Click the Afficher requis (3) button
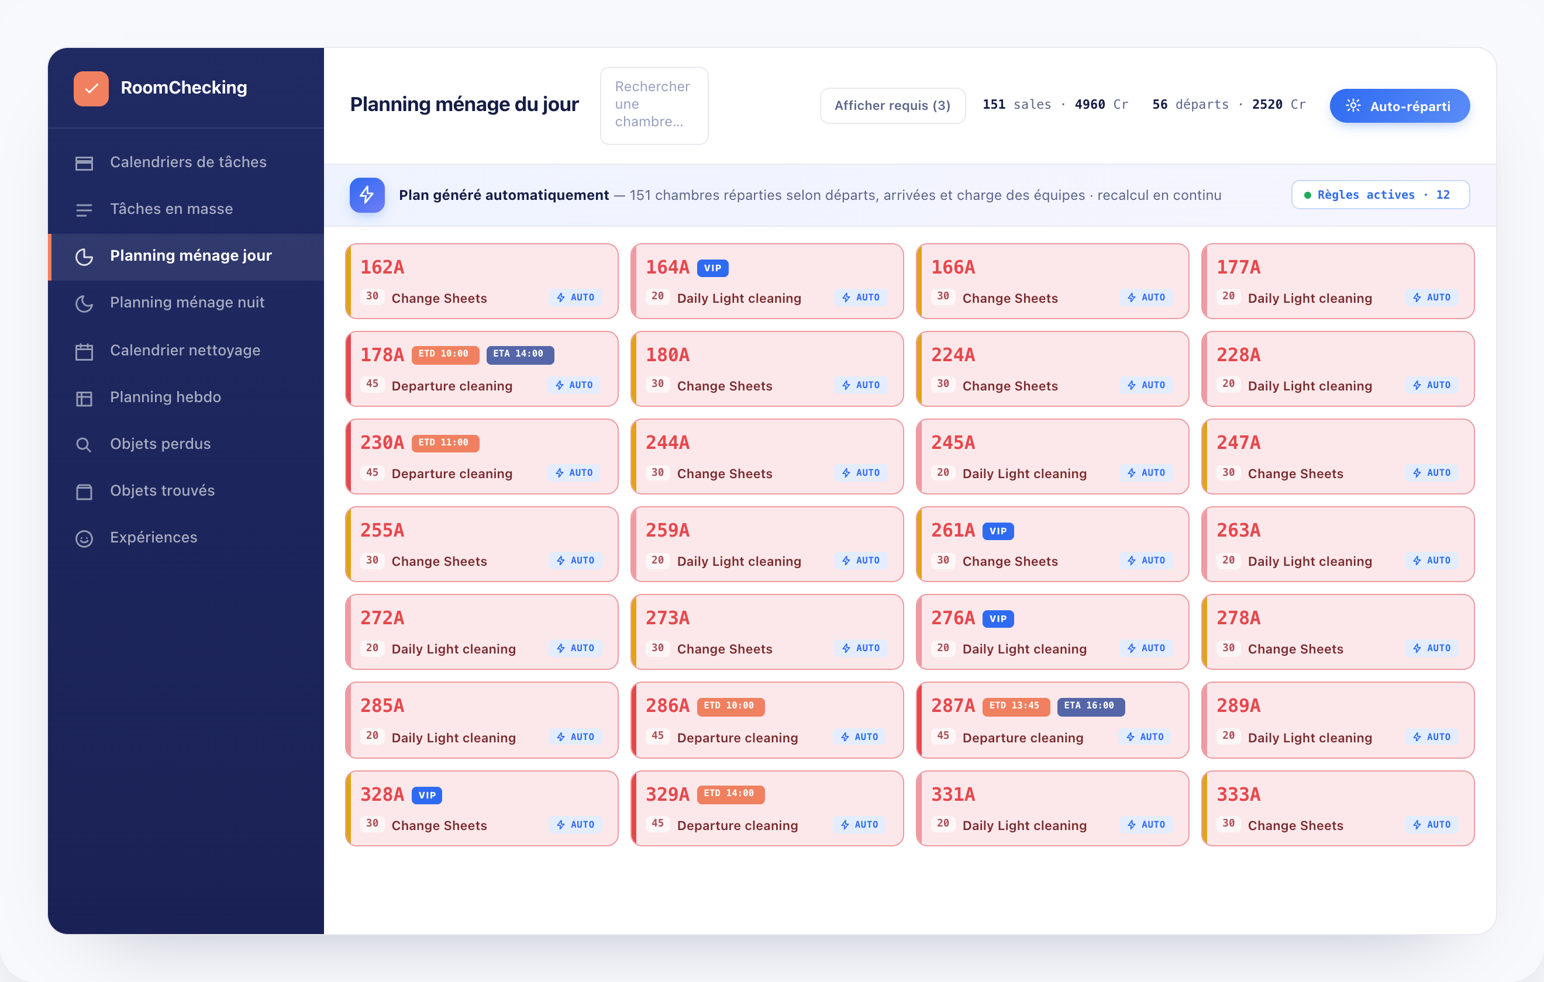Screen dimensions: 1544x982 click(x=892, y=106)
